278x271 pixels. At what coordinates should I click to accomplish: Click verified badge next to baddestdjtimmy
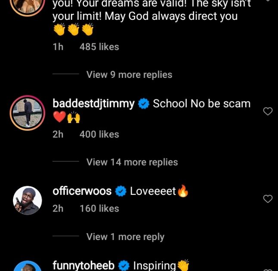[x=144, y=104]
